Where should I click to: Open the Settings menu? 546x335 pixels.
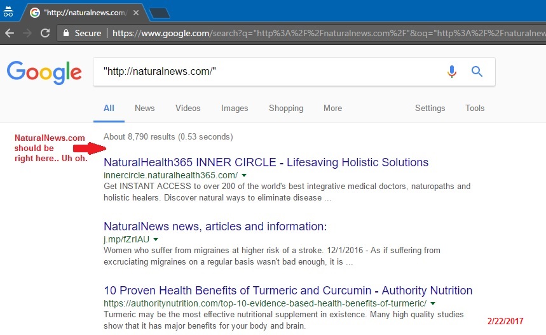pyautogui.click(x=430, y=108)
